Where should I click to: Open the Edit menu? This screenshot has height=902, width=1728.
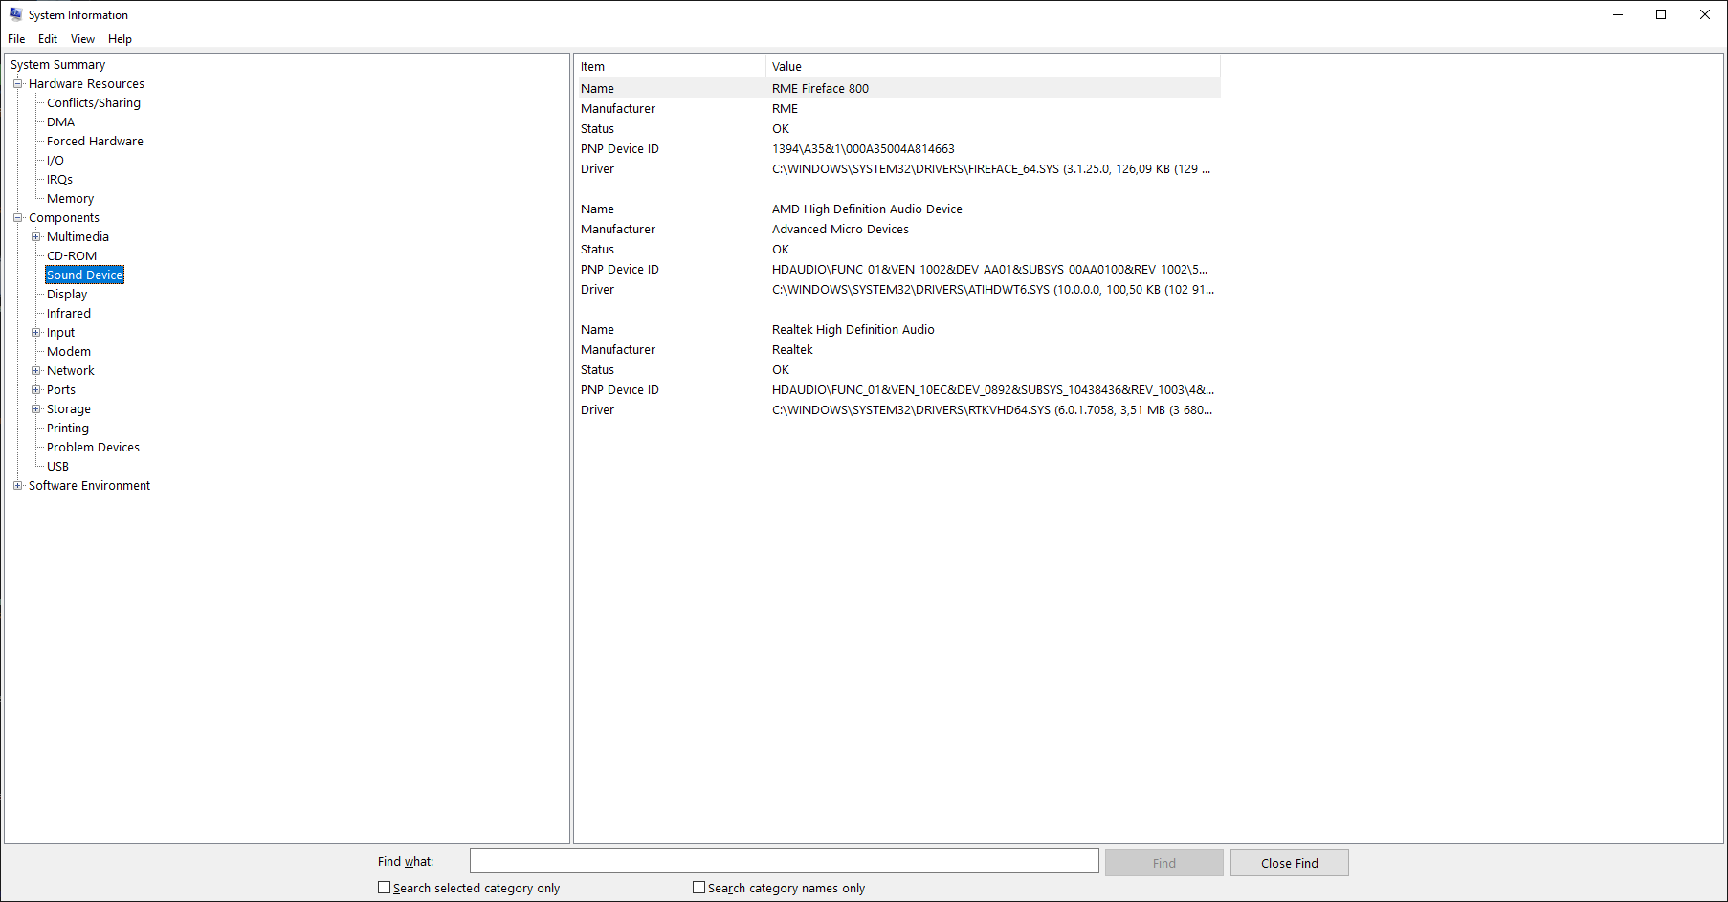tap(48, 39)
